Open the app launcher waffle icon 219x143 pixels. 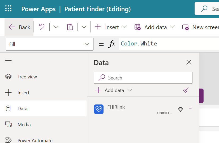coord(8,9)
